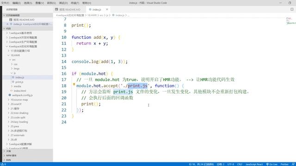Expand the 28.dll folder
296x166 pixels.
pyautogui.click(x=28, y=139)
